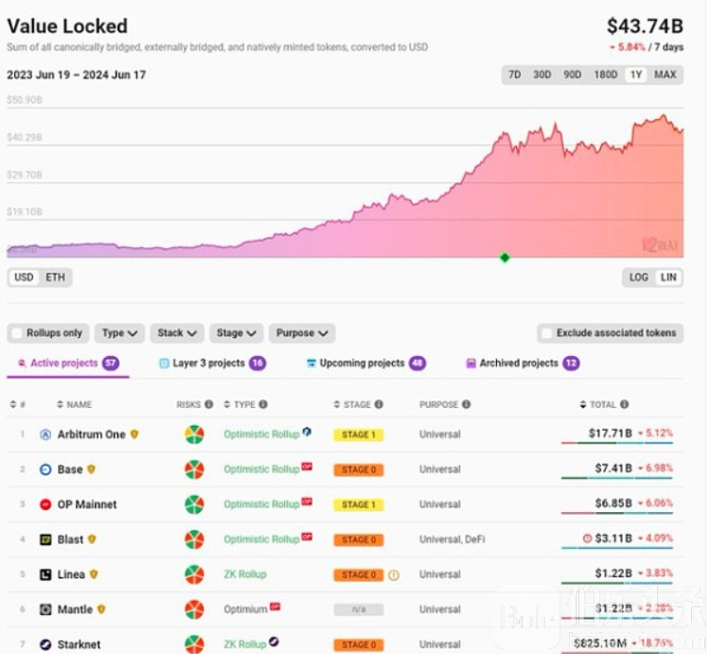Switch chart scale to LOG

tap(638, 277)
